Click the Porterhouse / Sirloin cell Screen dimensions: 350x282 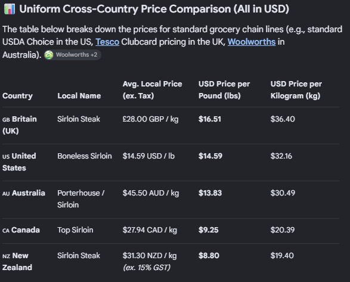81,199
